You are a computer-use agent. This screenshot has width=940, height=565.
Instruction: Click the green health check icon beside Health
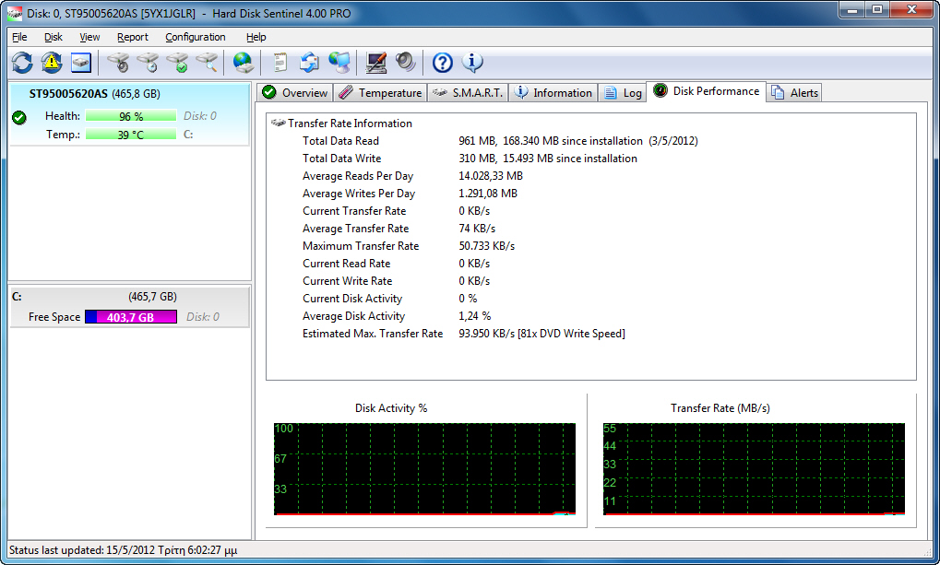(19, 117)
